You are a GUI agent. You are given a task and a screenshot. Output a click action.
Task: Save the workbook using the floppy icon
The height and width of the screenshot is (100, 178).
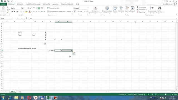pyautogui.click(x=5, y=1)
